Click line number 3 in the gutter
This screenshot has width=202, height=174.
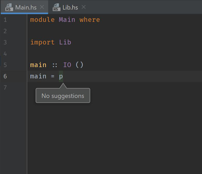click(x=5, y=42)
